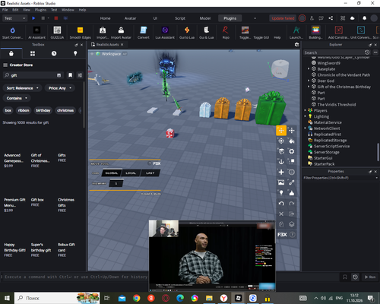
Task: Open the Contains filter dropdown
Action: click(x=17, y=98)
